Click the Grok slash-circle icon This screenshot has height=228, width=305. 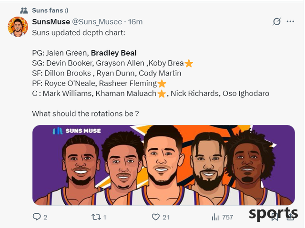(x=276, y=21)
